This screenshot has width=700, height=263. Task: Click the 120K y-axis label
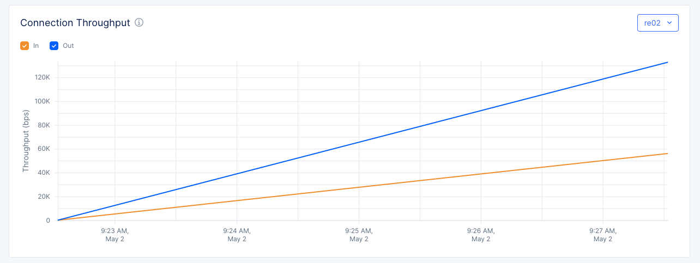point(42,77)
